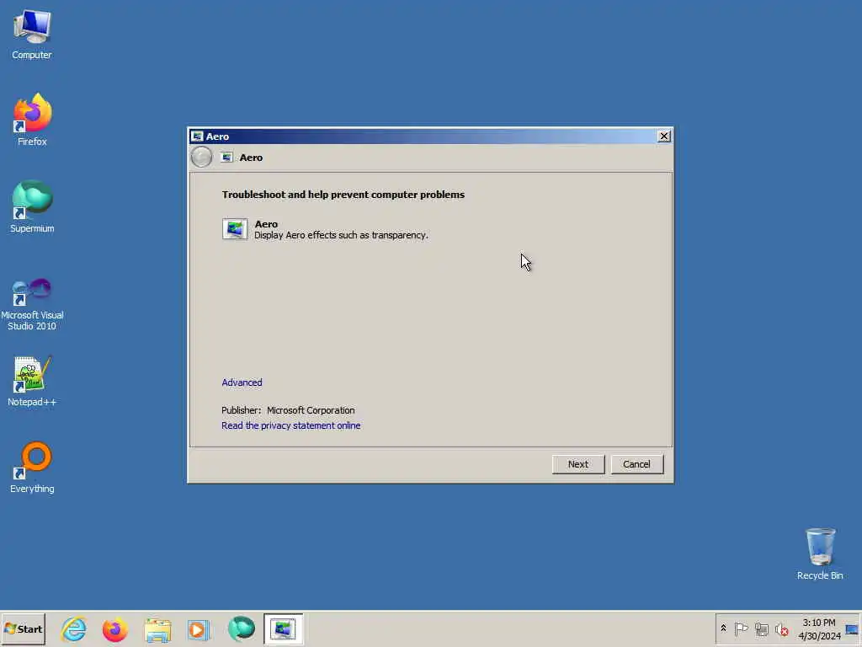
Task: Select the Everything search shortcut
Action: pos(32,468)
